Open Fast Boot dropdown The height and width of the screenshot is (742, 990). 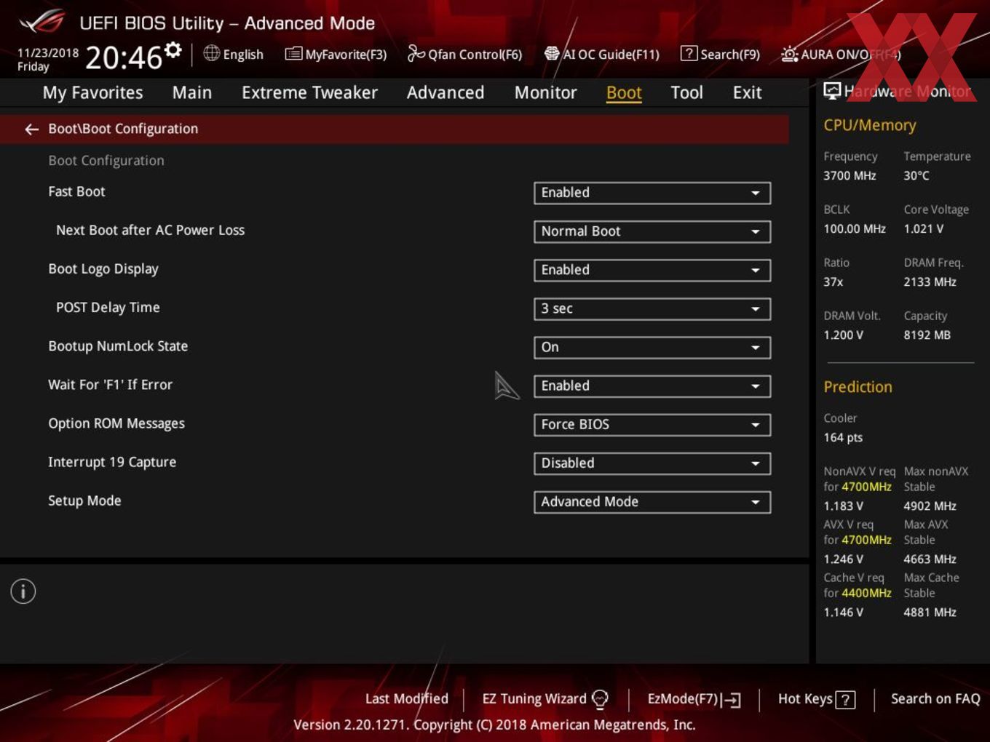(652, 193)
